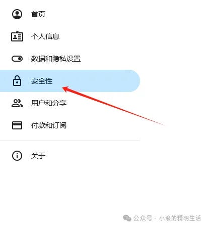Viewport: 208px width, 227px height.
Task: Select the 个人信息 text label
Action: coord(45,36)
